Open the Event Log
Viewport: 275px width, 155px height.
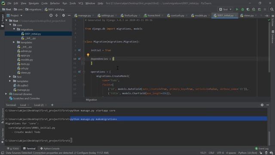pyautogui.click(x=262, y=149)
